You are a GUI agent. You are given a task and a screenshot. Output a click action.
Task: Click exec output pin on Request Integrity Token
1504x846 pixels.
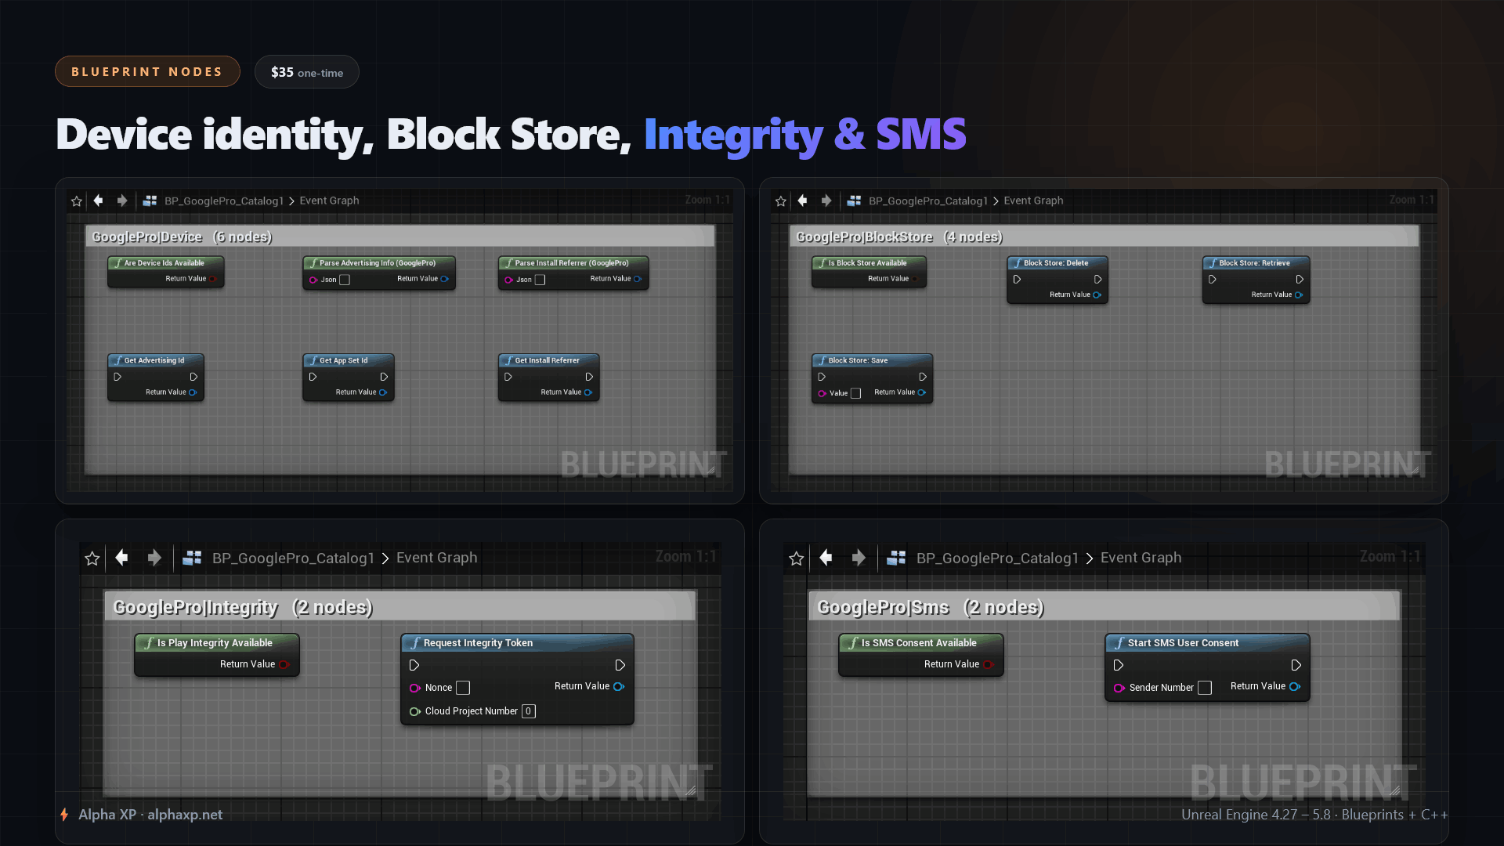pos(620,665)
